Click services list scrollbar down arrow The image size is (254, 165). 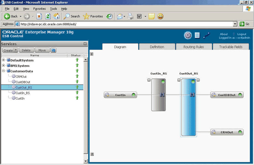[86, 161]
